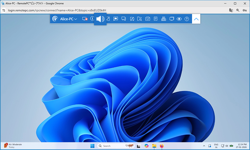Minimize the Chrome RemotePC window
This screenshot has width=250, height=150.
pyautogui.click(x=225, y=3)
